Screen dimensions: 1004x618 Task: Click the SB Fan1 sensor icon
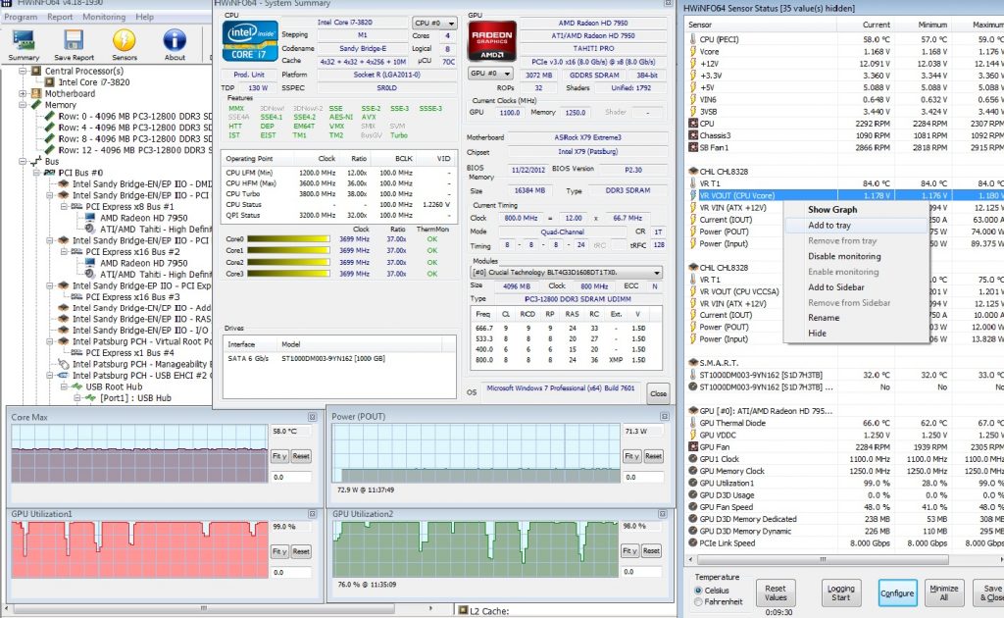[x=693, y=148]
